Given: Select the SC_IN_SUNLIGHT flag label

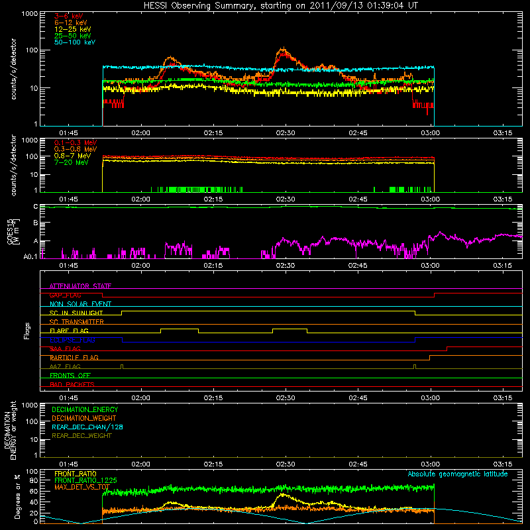Looking at the screenshot, I should 76,313.
